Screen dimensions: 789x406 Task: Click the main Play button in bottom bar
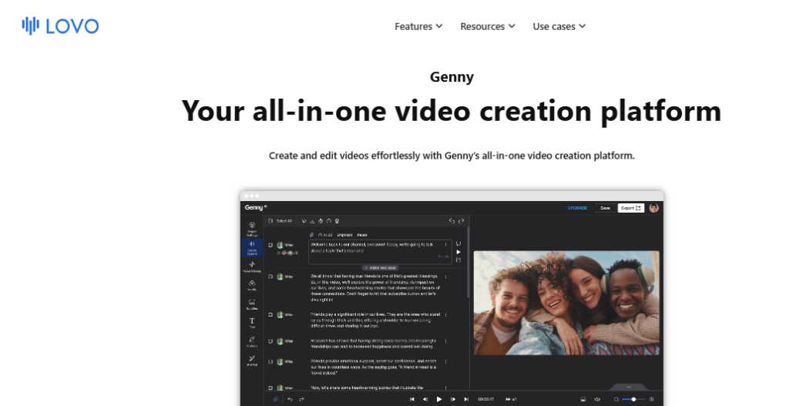[x=438, y=399]
